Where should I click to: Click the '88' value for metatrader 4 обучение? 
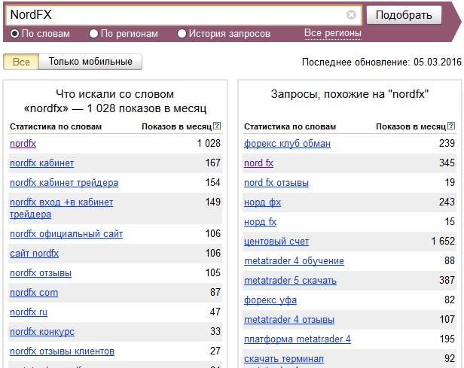click(x=450, y=260)
